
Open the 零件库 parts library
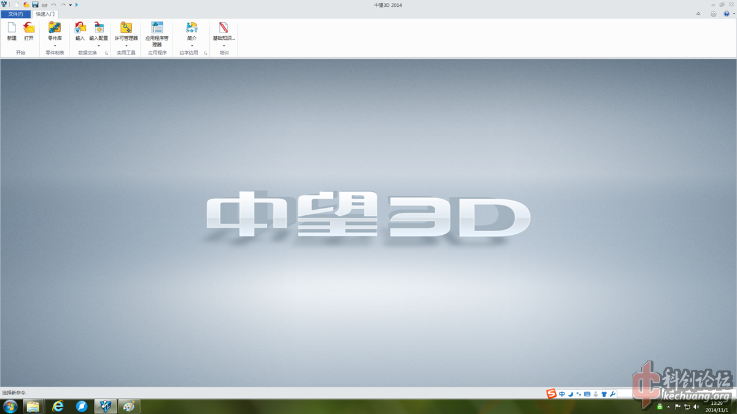pyautogui.click(x=55, y=31)
